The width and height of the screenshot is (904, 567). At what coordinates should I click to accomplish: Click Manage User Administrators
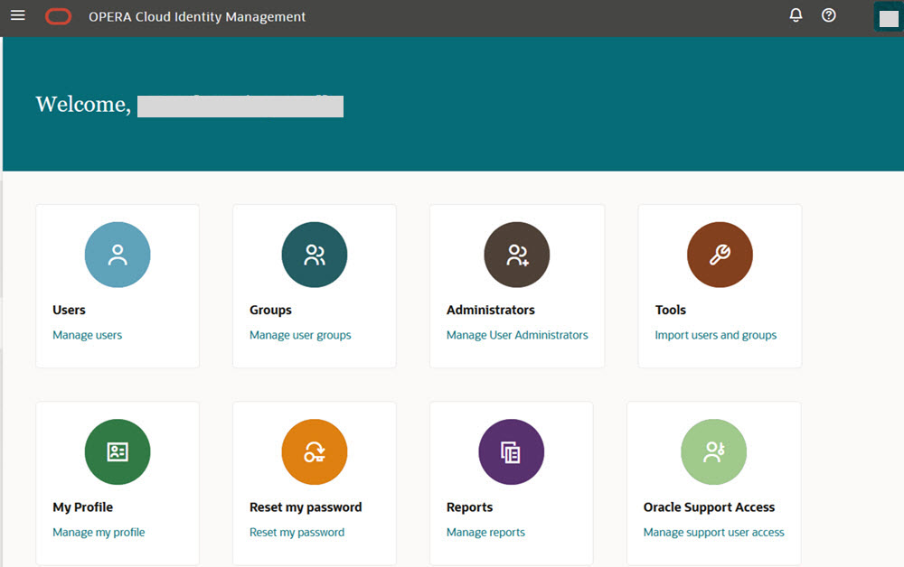coord(517,335)
